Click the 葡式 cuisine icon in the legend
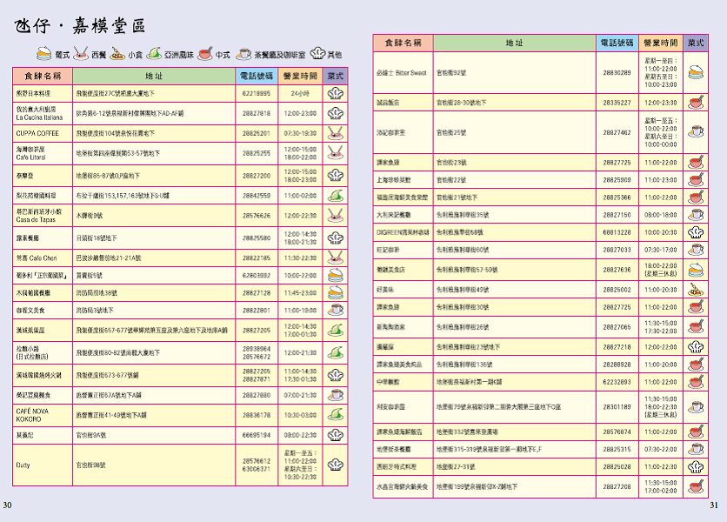 tap(44, 54)
